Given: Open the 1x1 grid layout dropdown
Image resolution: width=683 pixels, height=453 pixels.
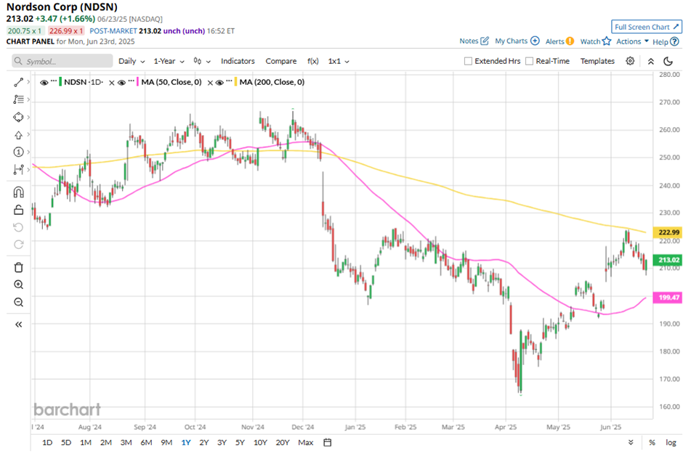Looking at the screenshot, I should (339, 62).
